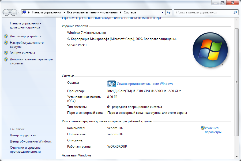Click 64-разрядная операционная система text
Screen dimensions: 241x161
(134, 107)
